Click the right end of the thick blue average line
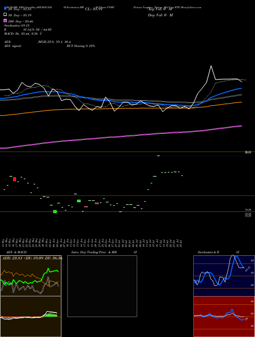The image size is (255, 337). [241, 88]
